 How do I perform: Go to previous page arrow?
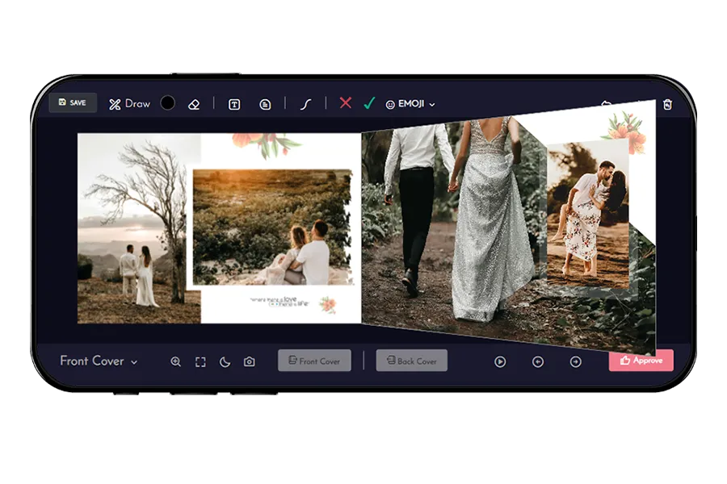(x=538, y=361)
